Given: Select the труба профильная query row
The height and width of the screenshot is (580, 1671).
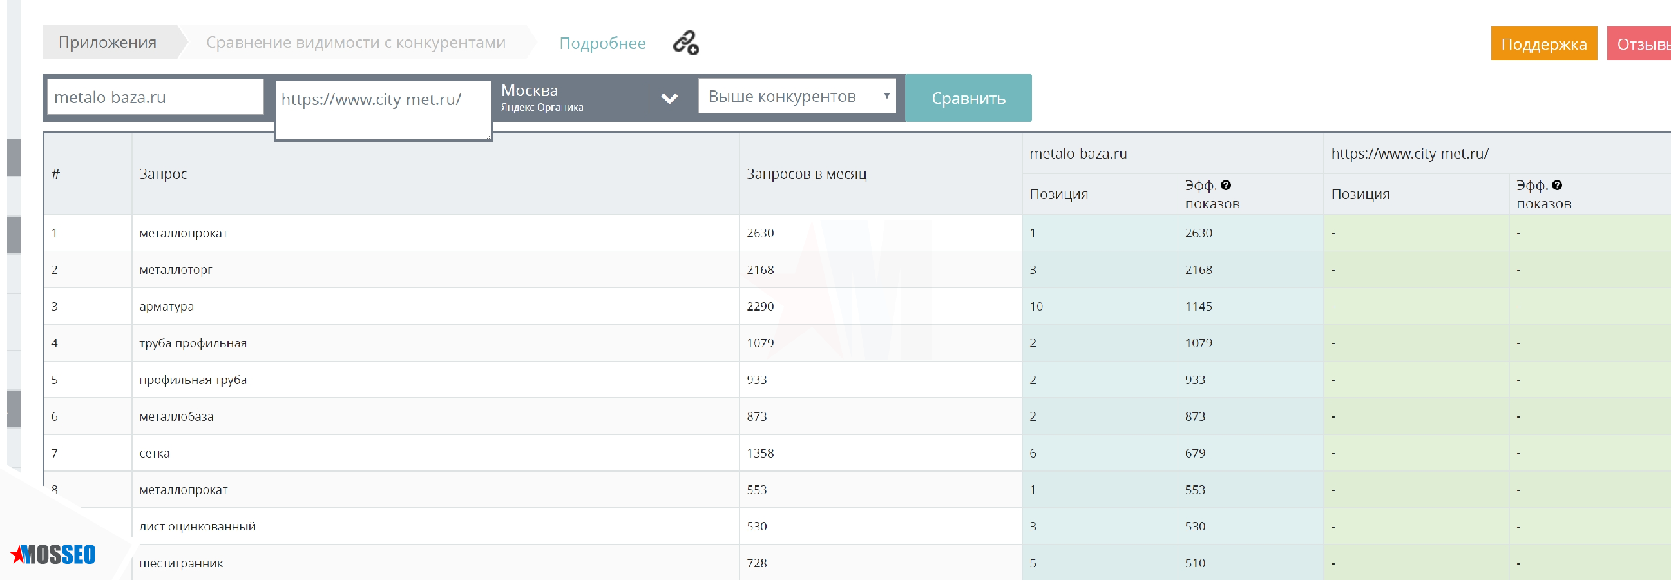Looking at the screenshot, I should [193, 343].
